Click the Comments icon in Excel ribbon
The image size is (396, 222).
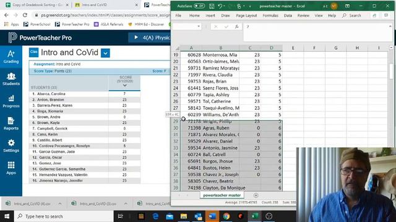click(x=386, y=15)
